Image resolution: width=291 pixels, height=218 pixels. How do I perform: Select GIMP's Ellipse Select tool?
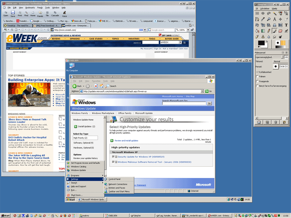263,13
